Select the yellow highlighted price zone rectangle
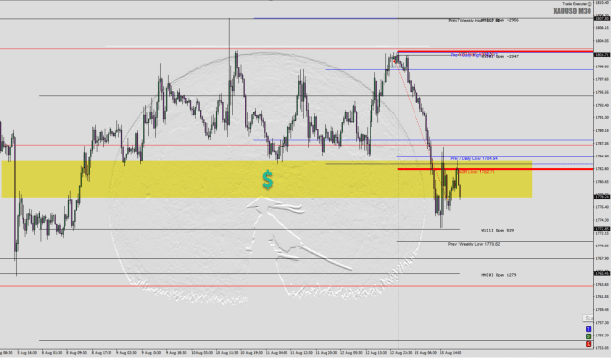The height and width of the screenshot is (358, 611). pos(267,179)
